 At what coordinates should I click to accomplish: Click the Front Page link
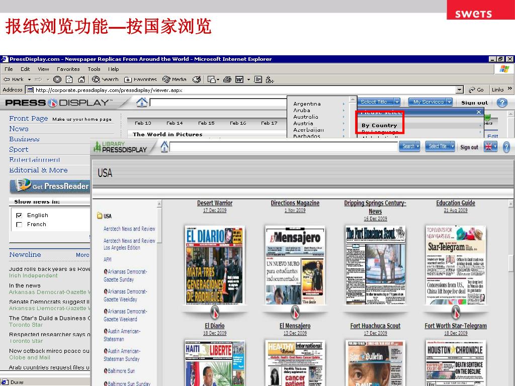(x=29, y=118)
